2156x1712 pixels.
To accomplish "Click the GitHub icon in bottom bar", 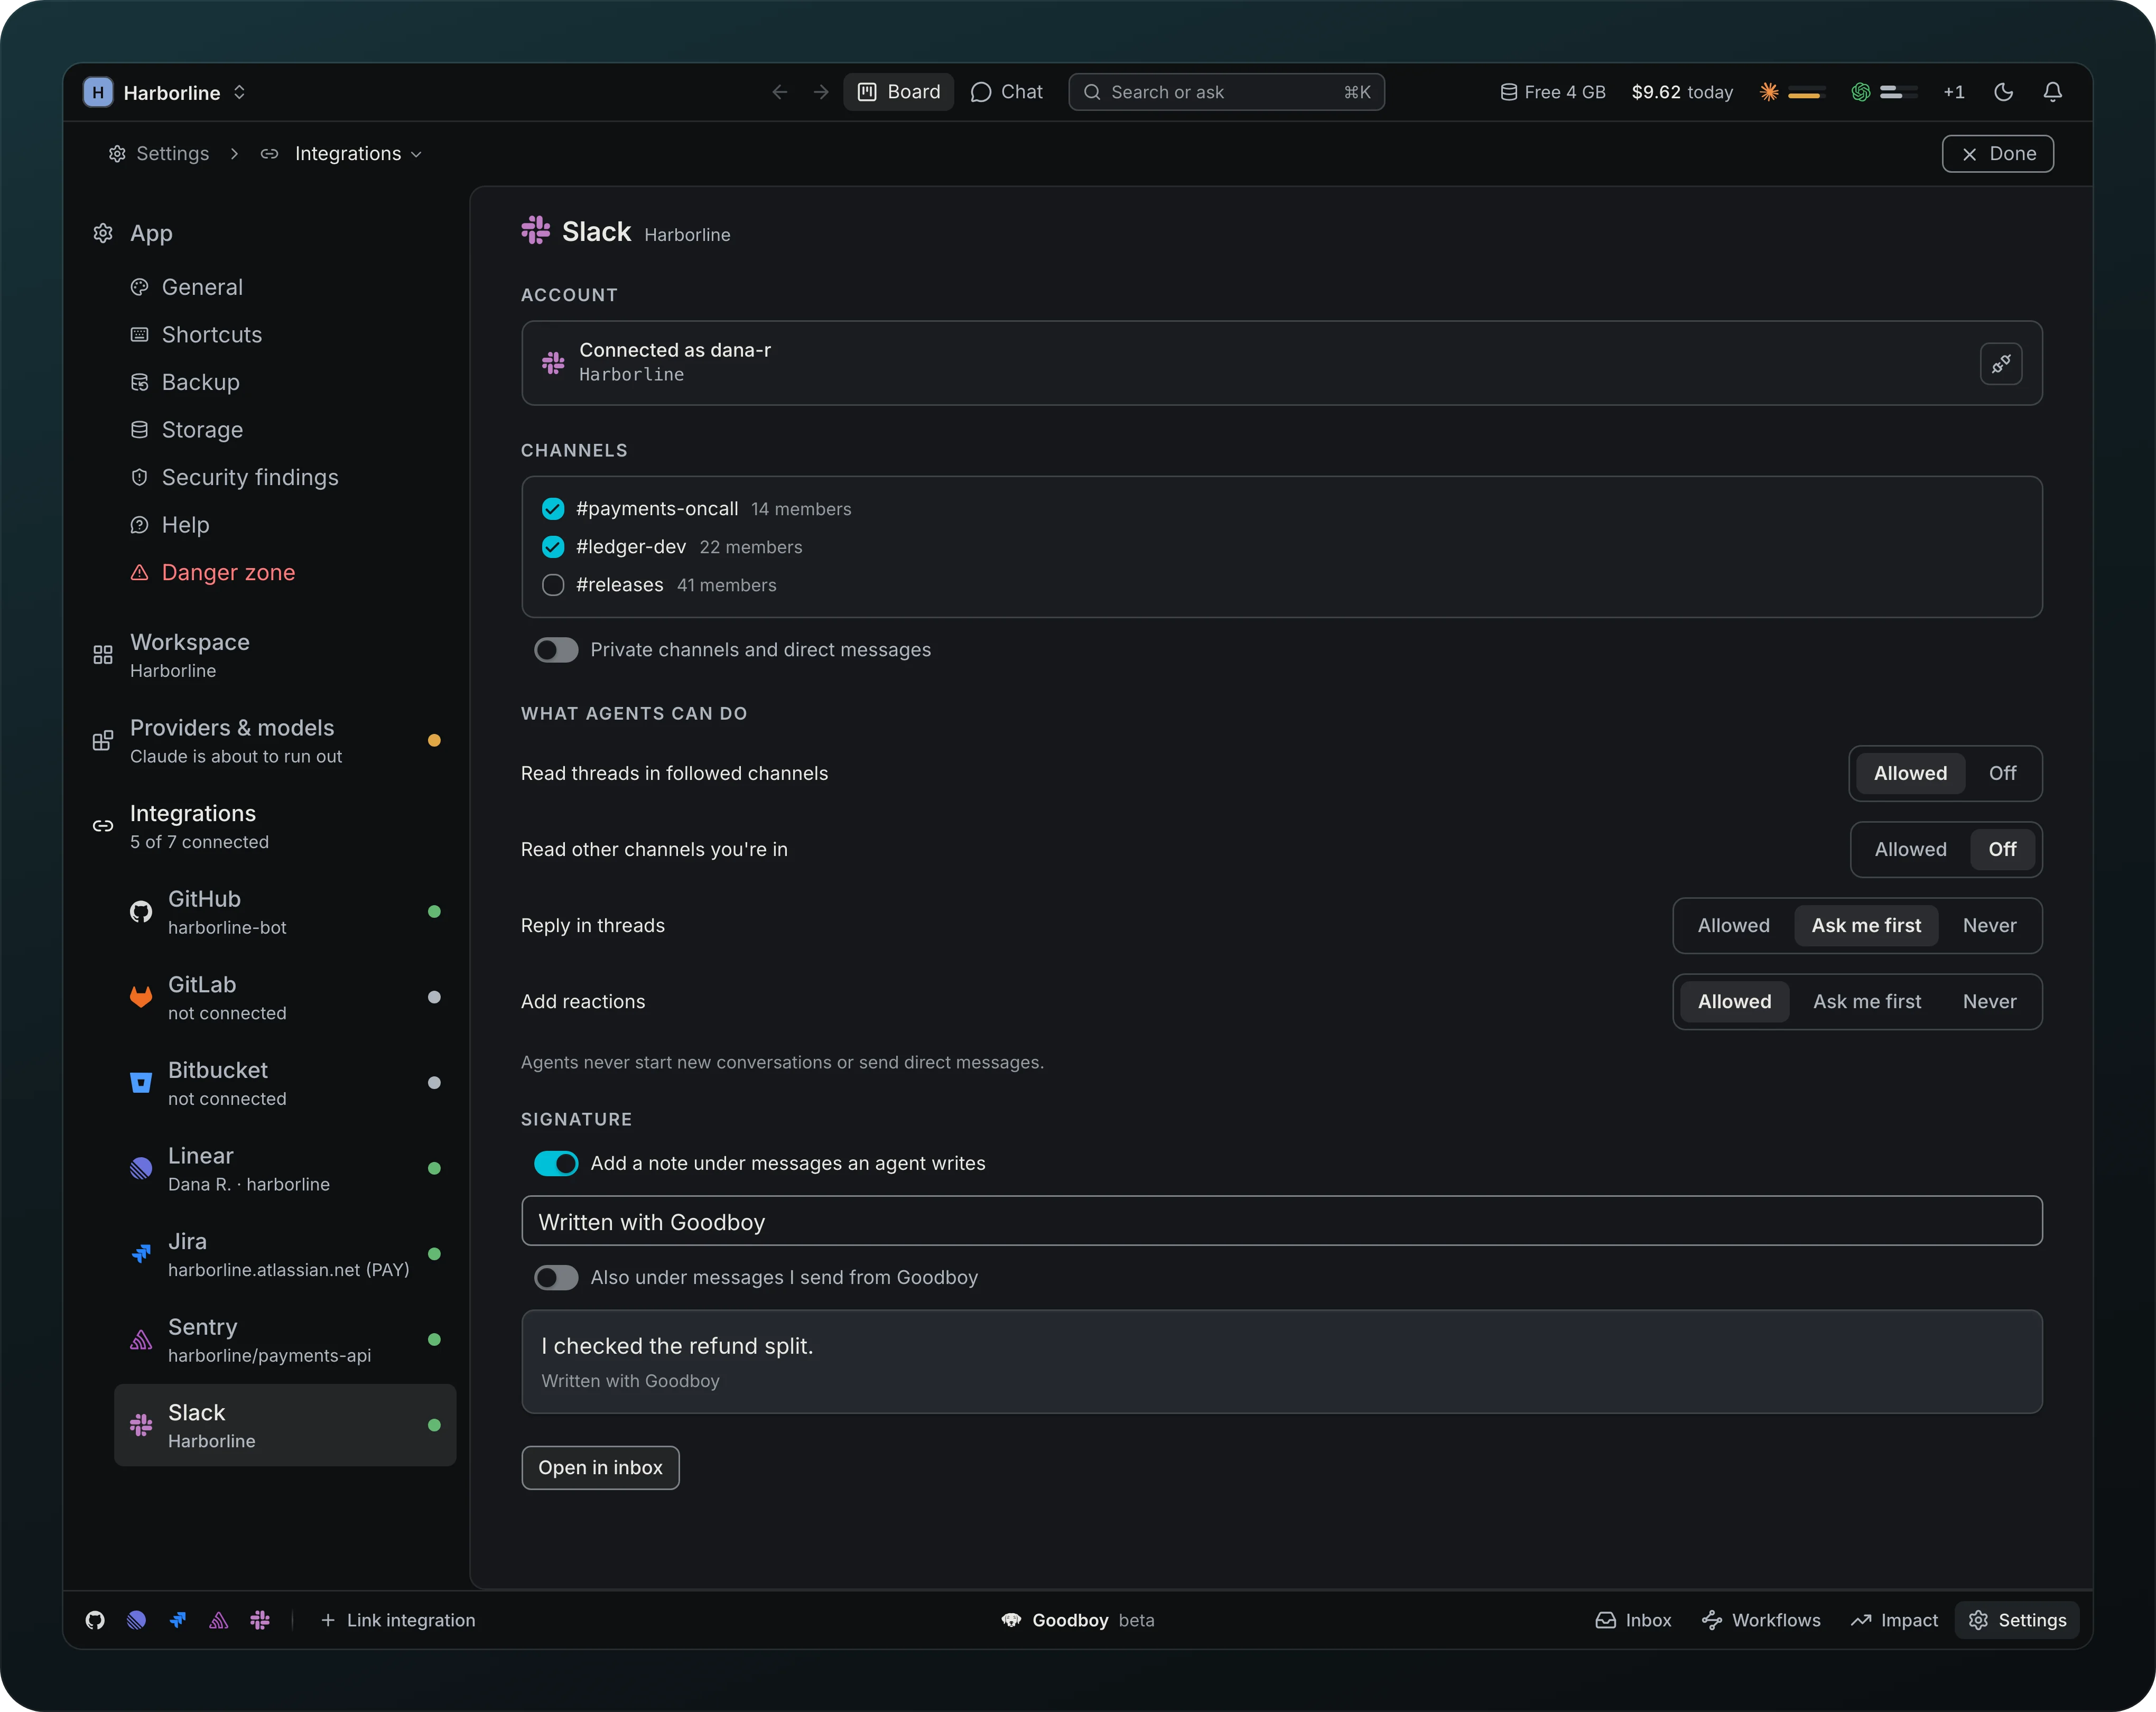I will [x=95, y=1620].
